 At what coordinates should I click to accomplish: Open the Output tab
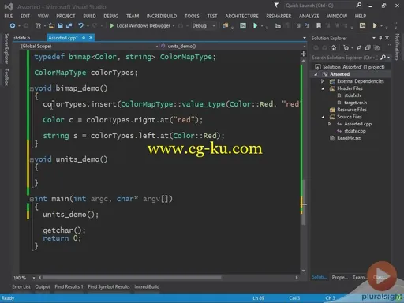(x=43, y=287)
